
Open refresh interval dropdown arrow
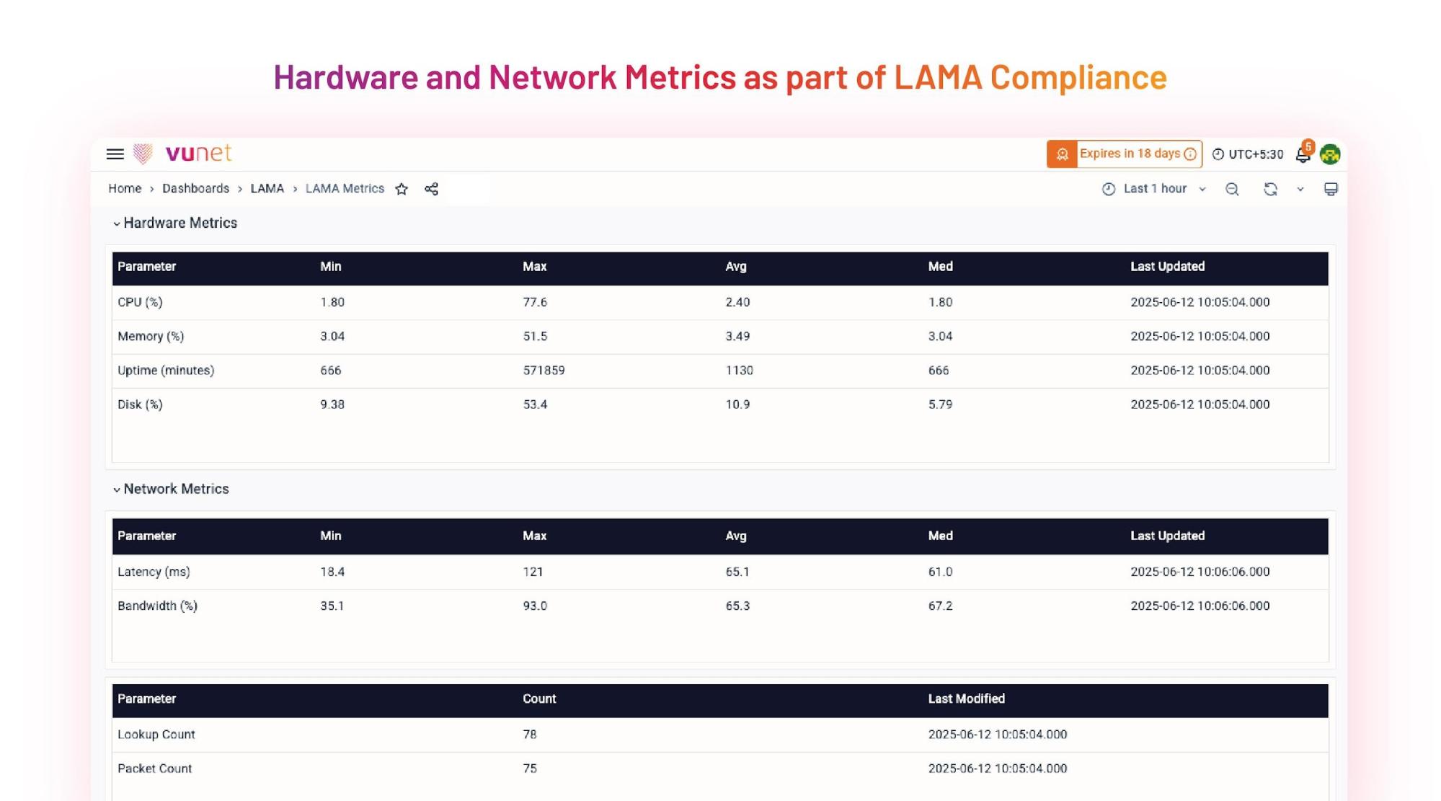click(x=1300, y=189)
